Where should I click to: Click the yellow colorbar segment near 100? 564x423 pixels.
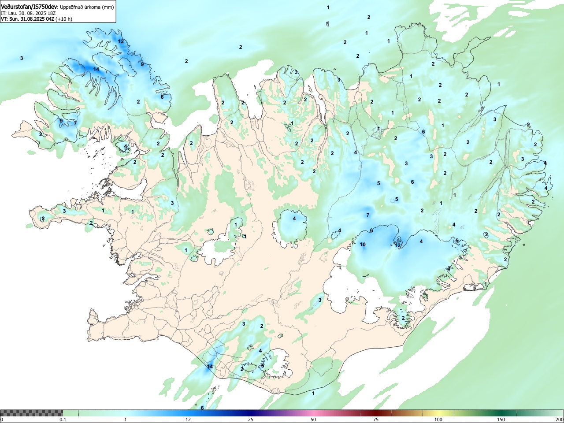(x=438, y=413)
